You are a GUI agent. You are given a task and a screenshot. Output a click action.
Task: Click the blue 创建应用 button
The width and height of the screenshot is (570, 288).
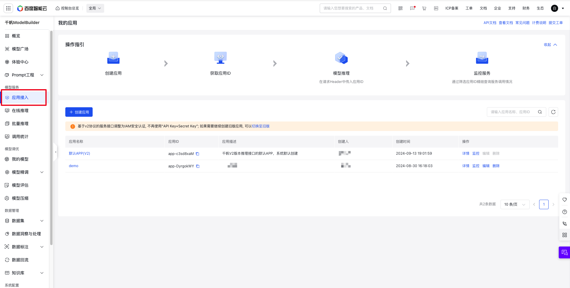[79, 112]
